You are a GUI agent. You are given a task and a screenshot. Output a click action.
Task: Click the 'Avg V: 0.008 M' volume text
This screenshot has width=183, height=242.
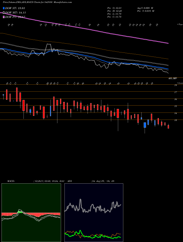tap(145, 8)
